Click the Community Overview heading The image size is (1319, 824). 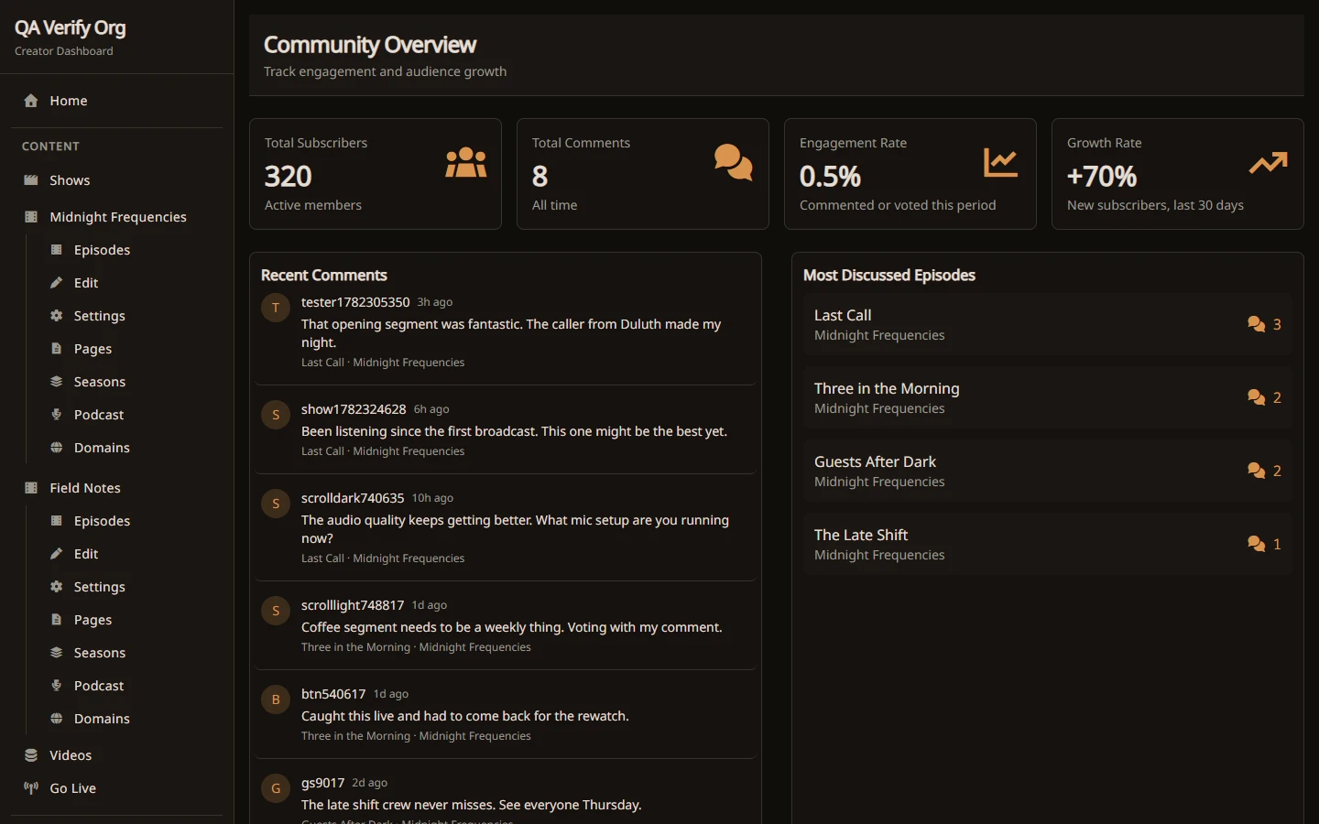click(370, 45)
